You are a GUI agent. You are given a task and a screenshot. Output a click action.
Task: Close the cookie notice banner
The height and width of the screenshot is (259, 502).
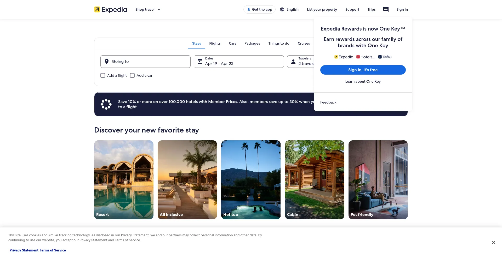click(493, 243)
